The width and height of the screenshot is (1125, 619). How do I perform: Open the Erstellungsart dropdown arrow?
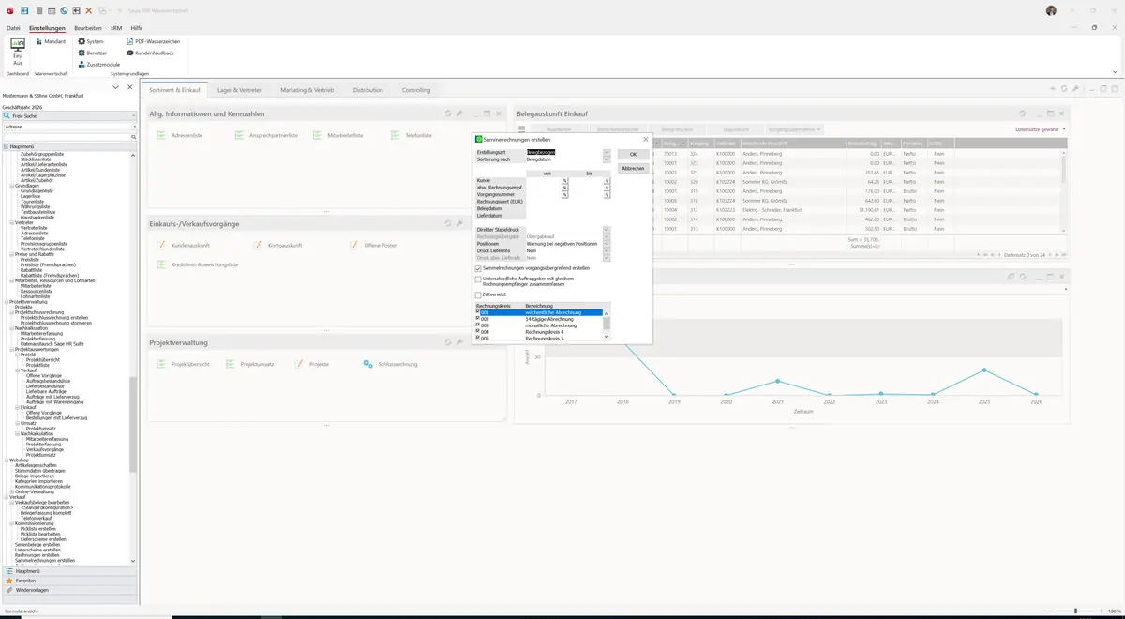(607, 152)
